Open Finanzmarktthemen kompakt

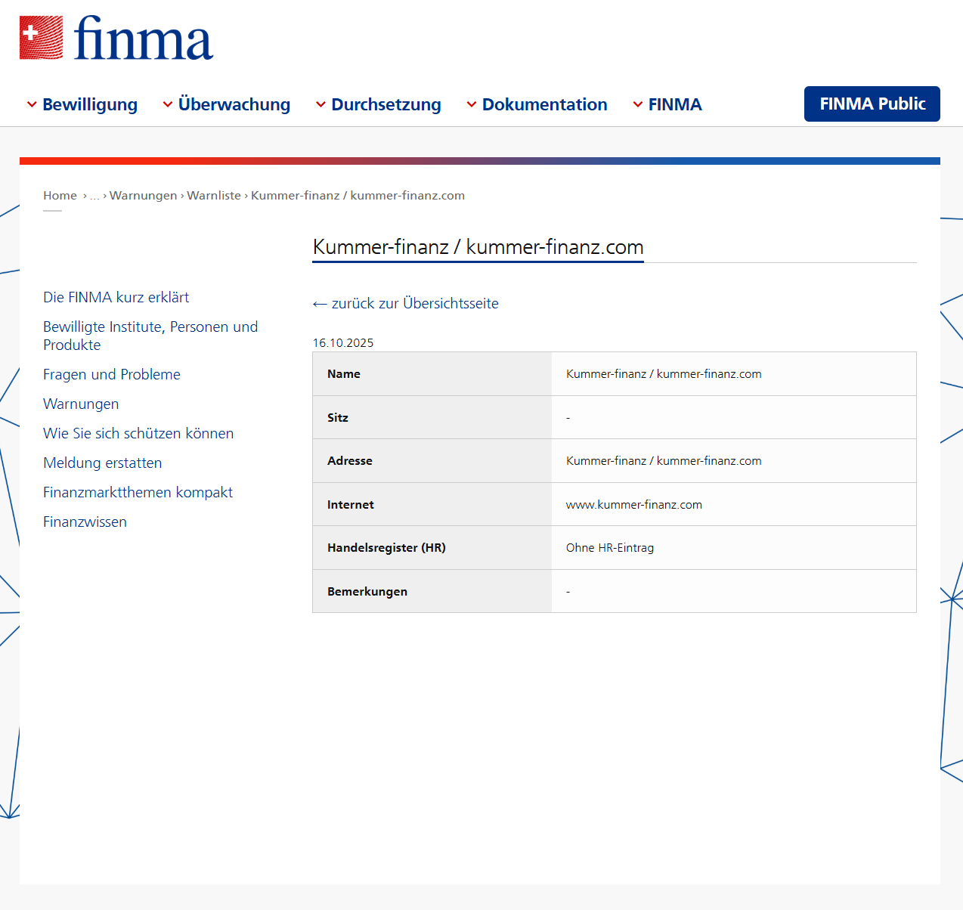point(138,492)
